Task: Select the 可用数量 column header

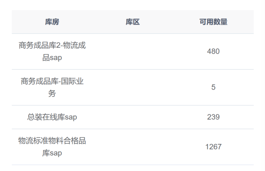Action: point(213,22)
